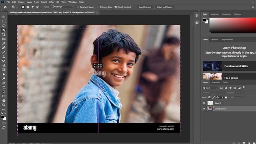This screenshot has height=144, width=256.
Task: Open the File menu
Action: [8, 2]
